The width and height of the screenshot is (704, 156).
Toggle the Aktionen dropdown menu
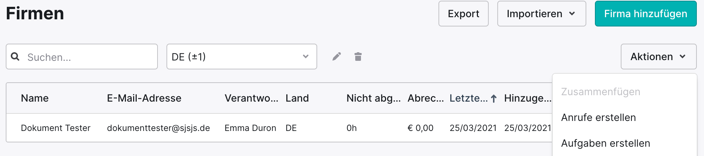pos(658,57)
